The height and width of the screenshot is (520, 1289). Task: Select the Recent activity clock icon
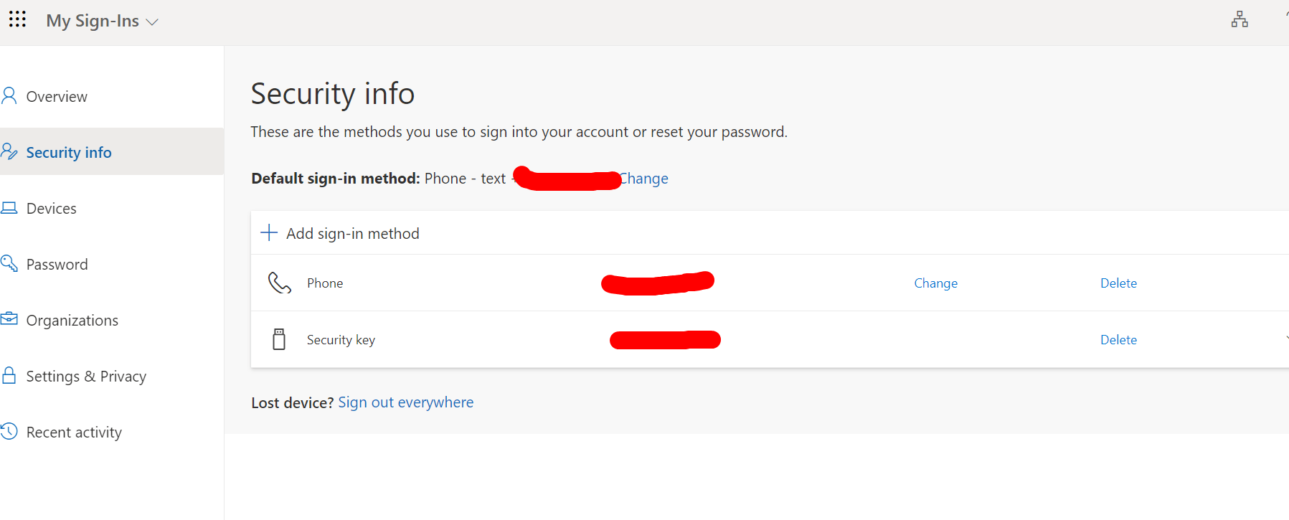tap(9, 431)
